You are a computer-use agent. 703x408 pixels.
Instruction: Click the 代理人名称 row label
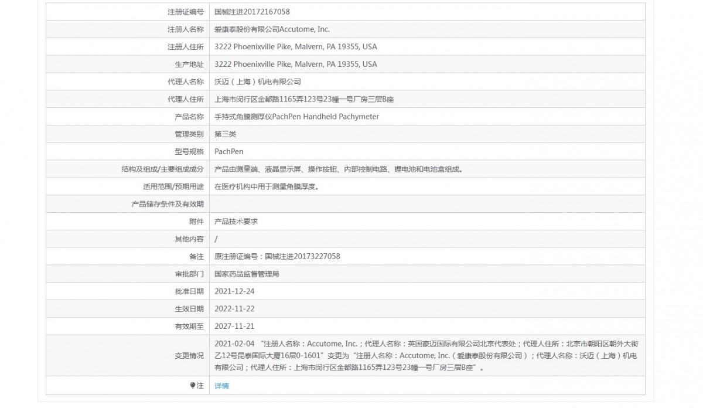click(x=186, y=82)
